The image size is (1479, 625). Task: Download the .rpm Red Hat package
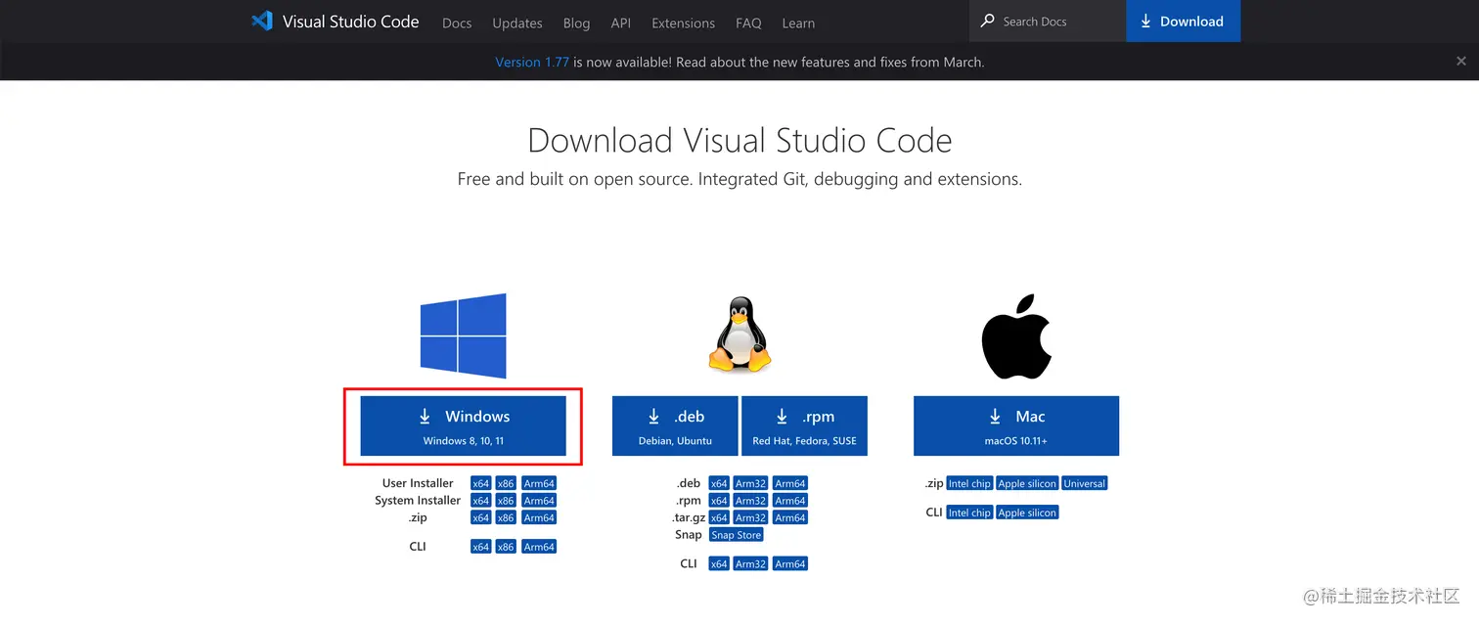tap(804, 425)
